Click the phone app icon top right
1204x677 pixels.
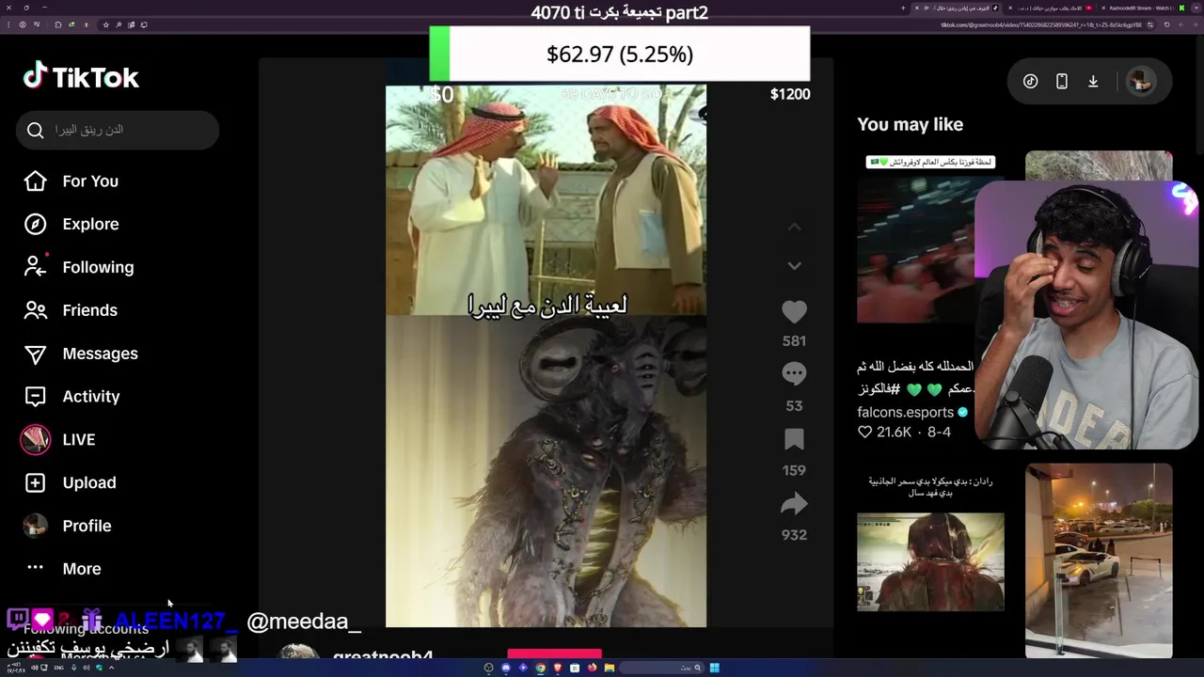1061,82
